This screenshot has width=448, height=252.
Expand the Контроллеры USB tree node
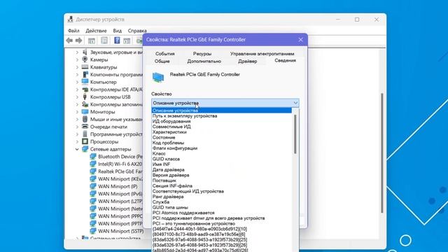77,97
